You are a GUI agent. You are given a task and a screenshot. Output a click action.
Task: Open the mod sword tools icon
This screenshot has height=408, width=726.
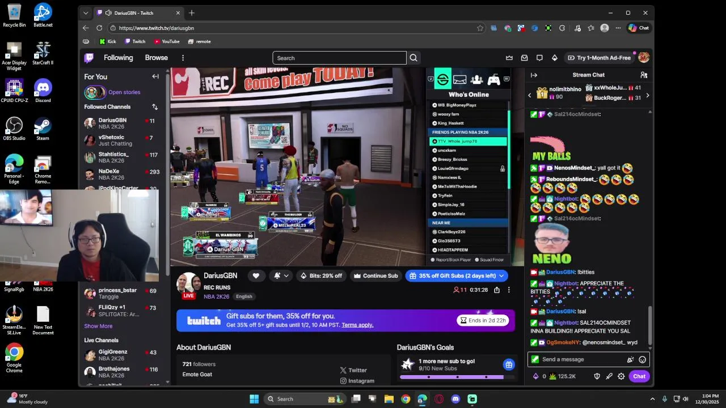(609, 376)
